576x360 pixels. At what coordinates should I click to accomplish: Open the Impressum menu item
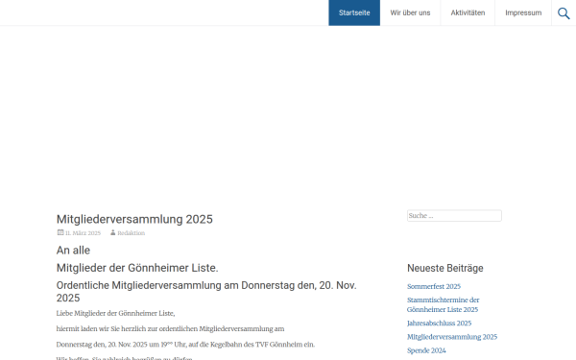click(x=523, y=12)
